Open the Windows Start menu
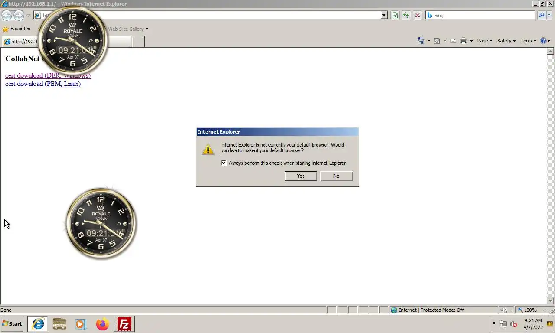555x333 pixels. [x=12, y=324]
